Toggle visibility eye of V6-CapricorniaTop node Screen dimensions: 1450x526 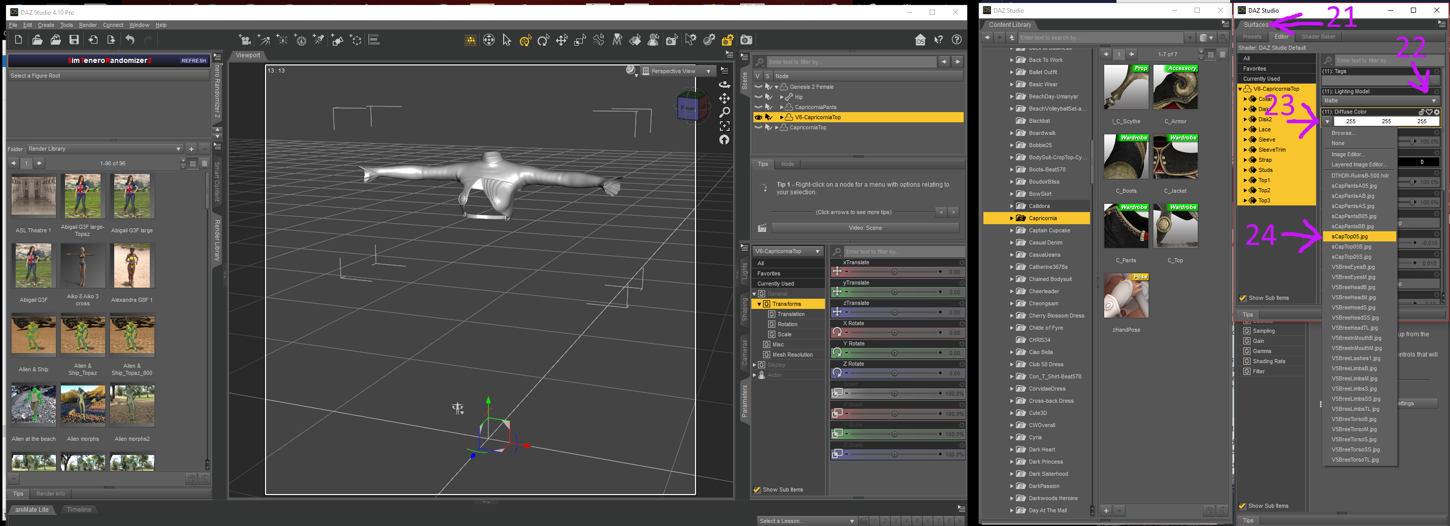pos(758,118)
